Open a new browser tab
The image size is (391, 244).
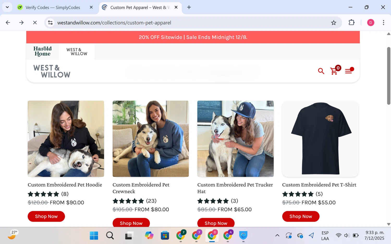(189, 7)
